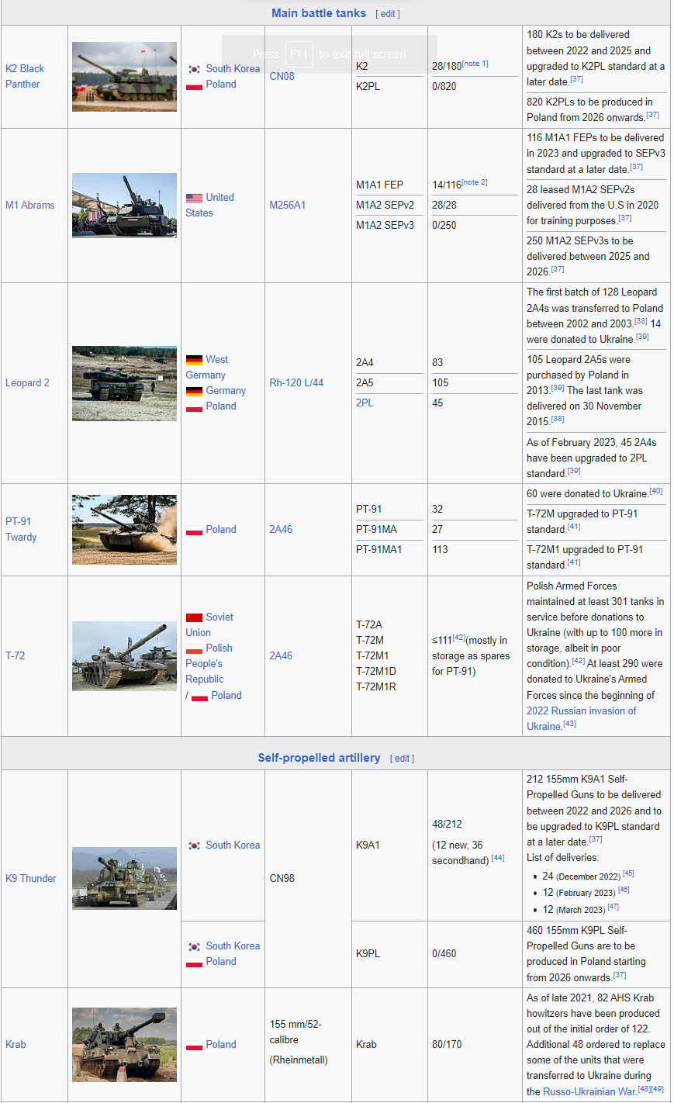Follow the M256A1 gun link
The height and width of the screenshot is (1103, 674).
click(x=288, y=205)
